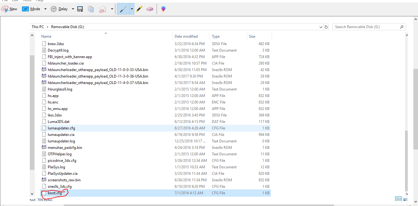Expand the Mode dropdown arrow
The image size is (418, 206).
pos(45,9)
